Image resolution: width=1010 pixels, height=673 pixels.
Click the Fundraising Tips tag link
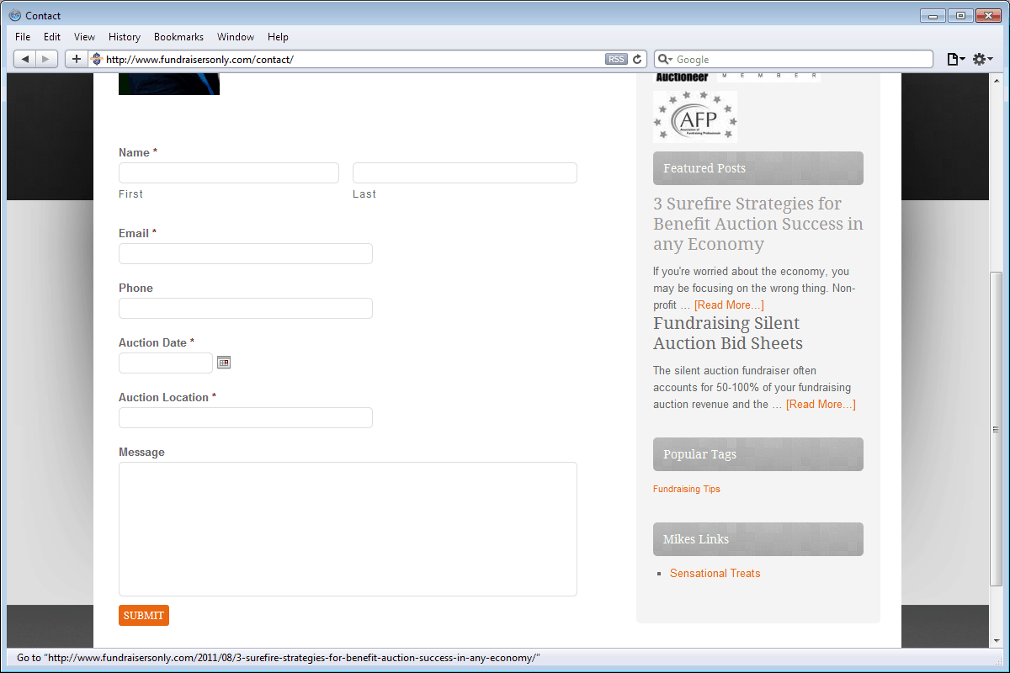point(686,489)
